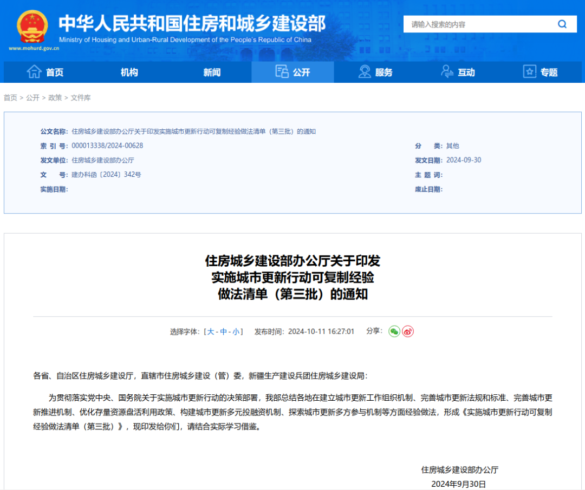Open the 服务 nav label

point(384,72)
